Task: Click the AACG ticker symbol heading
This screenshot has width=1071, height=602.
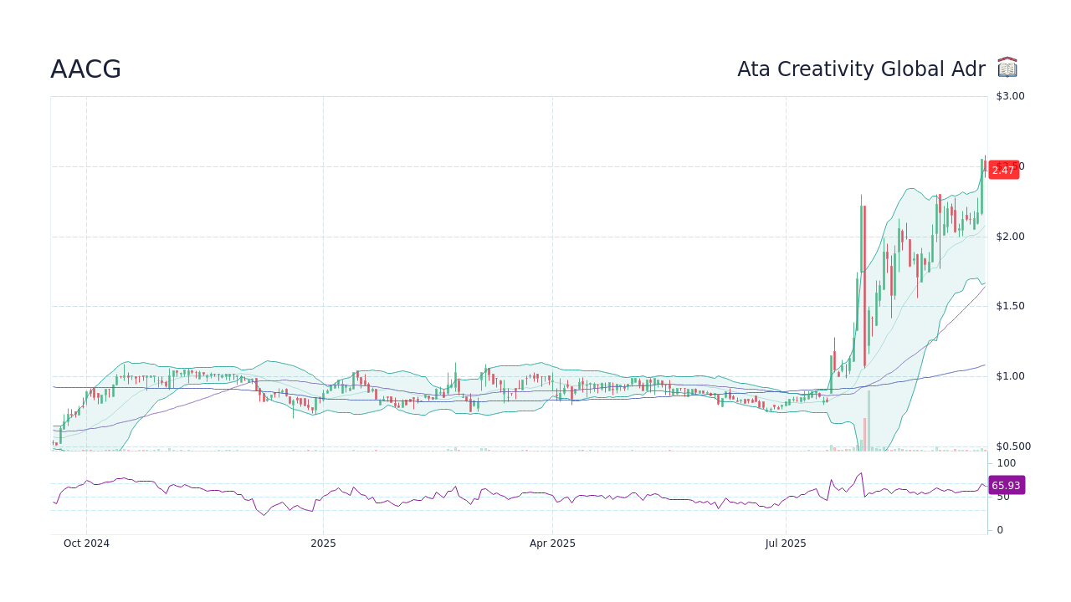Action: point(85,69)
